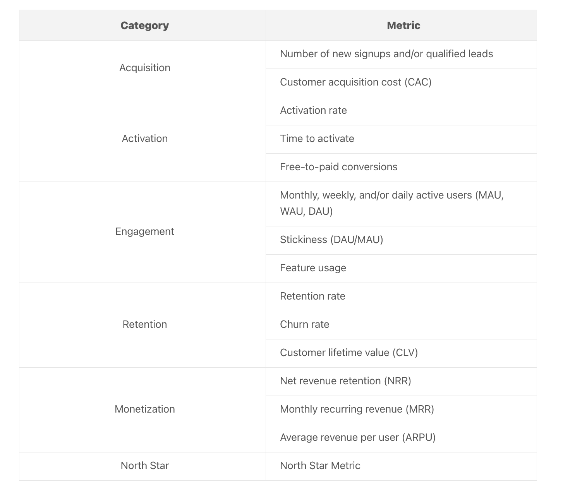
Task: Click the Feature usage metric
Action: [x=313, y=268]
